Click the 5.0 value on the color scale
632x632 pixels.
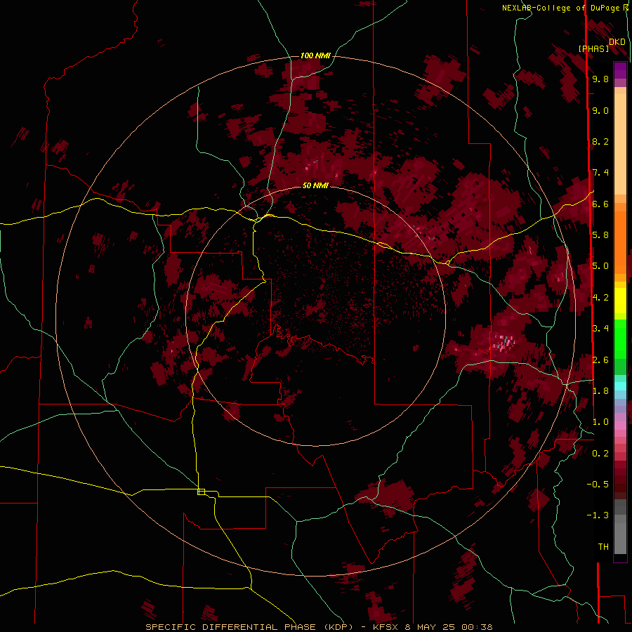point(600,266)
